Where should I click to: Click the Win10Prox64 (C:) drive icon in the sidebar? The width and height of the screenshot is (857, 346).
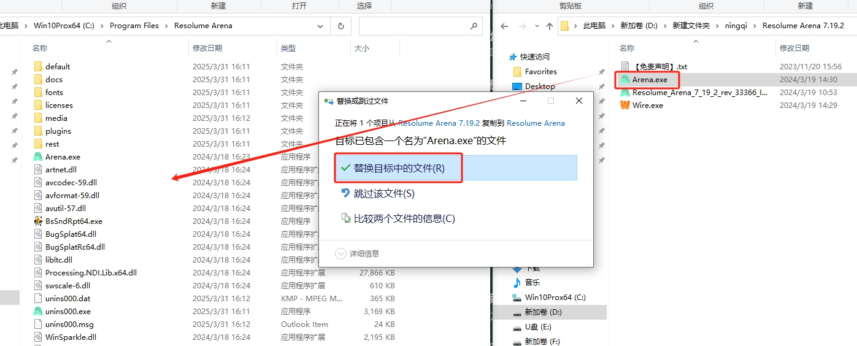517,297
